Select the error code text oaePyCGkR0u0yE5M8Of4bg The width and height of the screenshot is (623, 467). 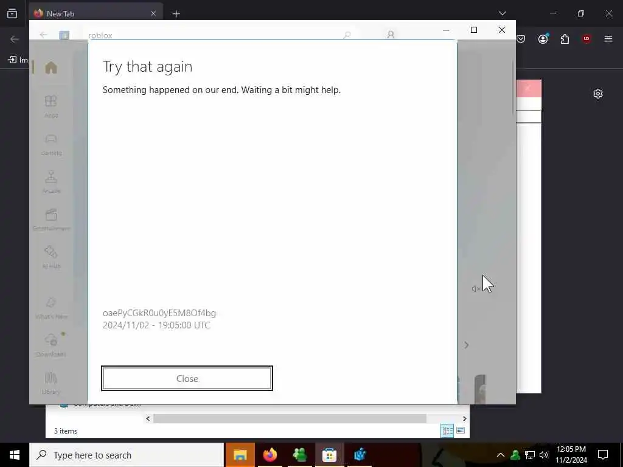pyautogui.click(x=159, y=313)
